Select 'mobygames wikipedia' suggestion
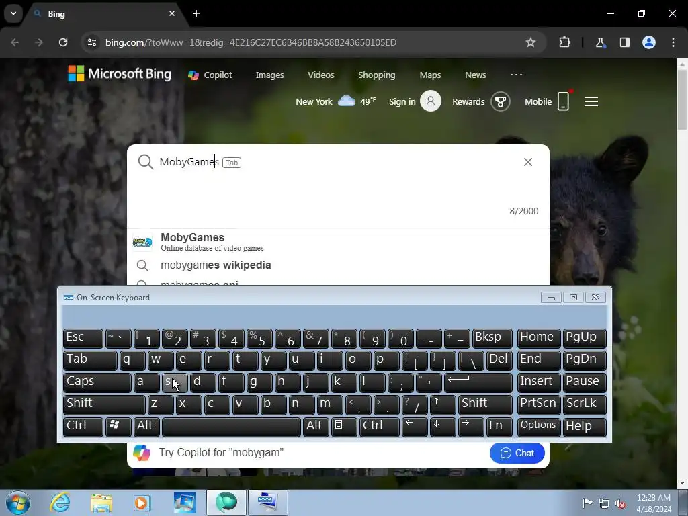Viewport: 688px width, 516px height. (x=338, y=265)
